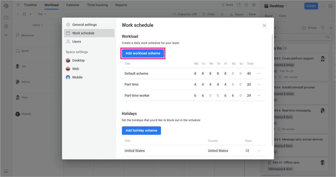Click view settings sliders icon next to Filter
336x177 pixels.
point(222,14)
